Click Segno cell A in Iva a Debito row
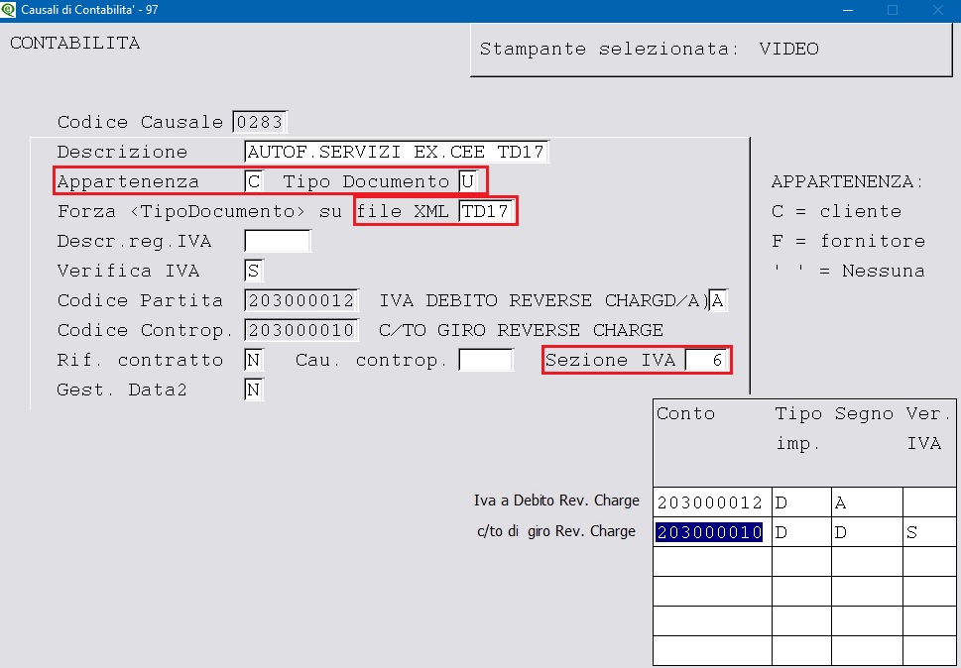This screenshot has width=961, height=668. point(866,502)
